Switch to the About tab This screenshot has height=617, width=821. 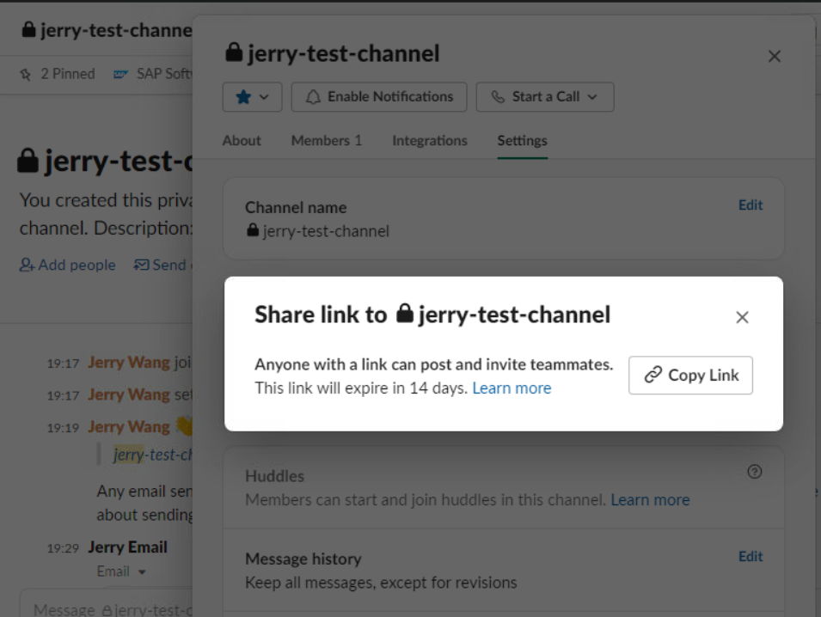[x=242, y=140]
